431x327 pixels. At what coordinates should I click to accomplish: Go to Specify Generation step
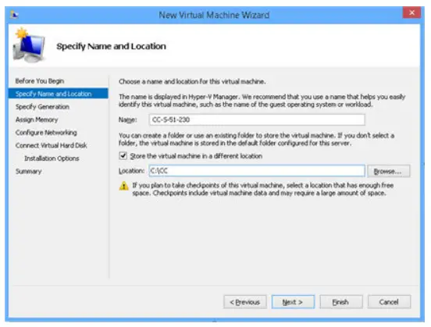pyautogui.click(x=42, y=107)
